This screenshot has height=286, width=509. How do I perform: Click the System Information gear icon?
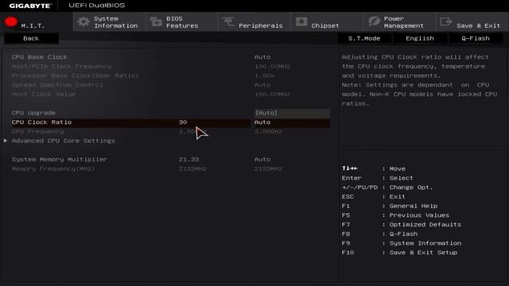(84, 21)
